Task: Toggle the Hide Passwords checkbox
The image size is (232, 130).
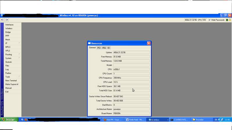Action: pos(209,20)
